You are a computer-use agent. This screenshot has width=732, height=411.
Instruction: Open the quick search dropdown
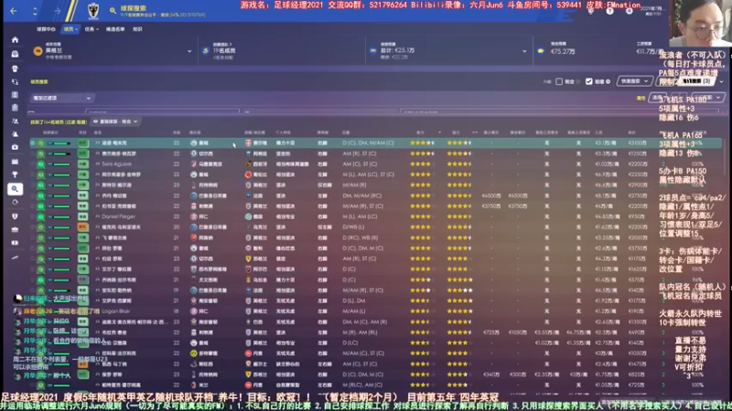click(634, 81)
